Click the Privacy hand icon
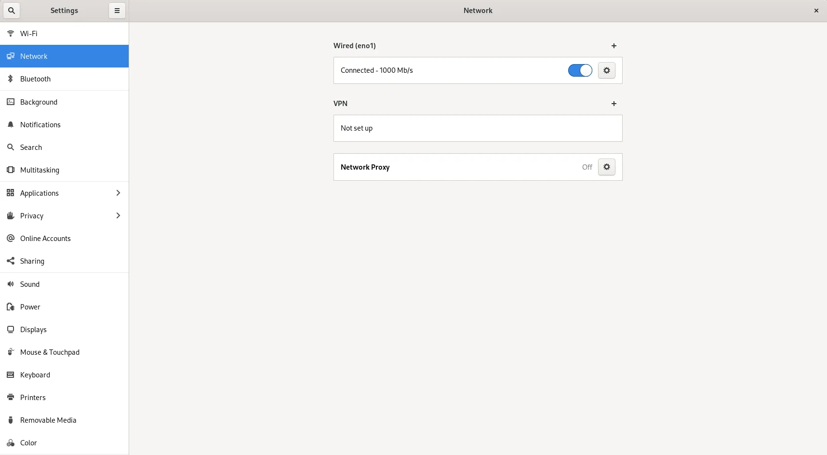827x455 pixels. pyautogui.click(x=11, y=216)
